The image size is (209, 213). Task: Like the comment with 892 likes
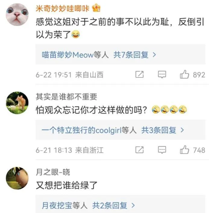click(x=184, y=74)
